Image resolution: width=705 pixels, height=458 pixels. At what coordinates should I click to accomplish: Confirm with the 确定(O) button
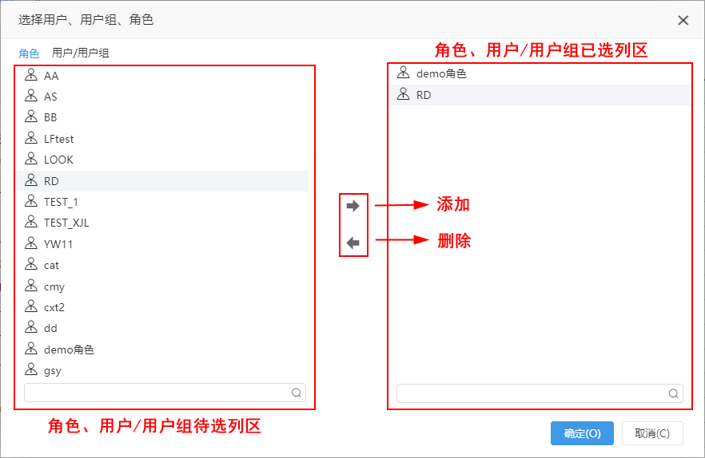coord(582,433)
